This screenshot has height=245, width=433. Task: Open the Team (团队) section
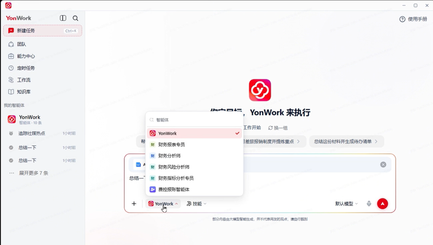[43, 44]
